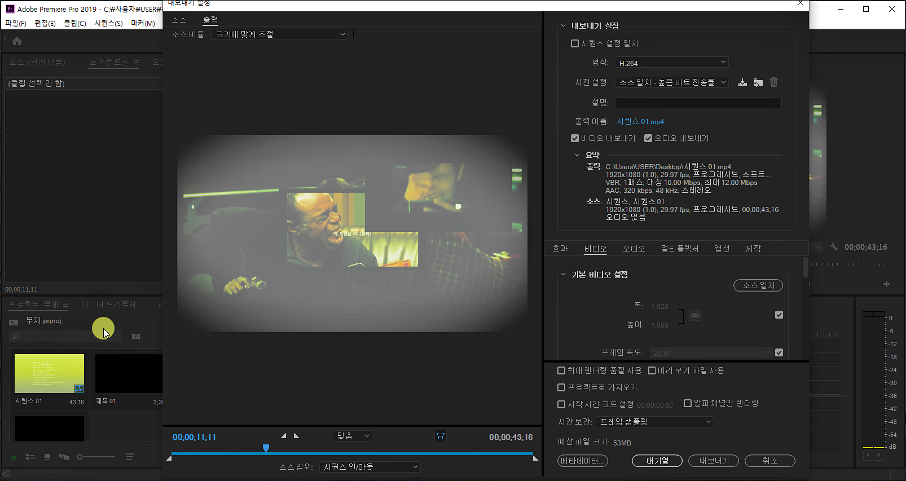Screen dimensions: 906x481
Task: Toggle 프레임 속도 match source checkbox
Action: click(x=779, y=352)
